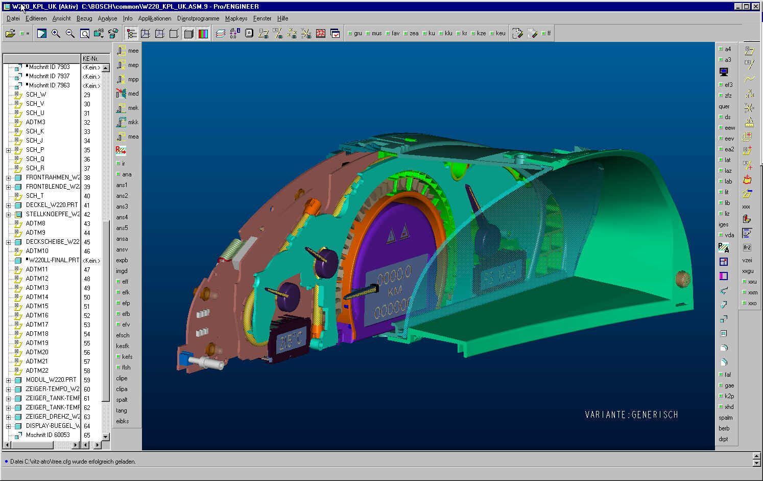Open the Editieren menu
Viewport: 763px width, 481px height.
coord(36,18)
